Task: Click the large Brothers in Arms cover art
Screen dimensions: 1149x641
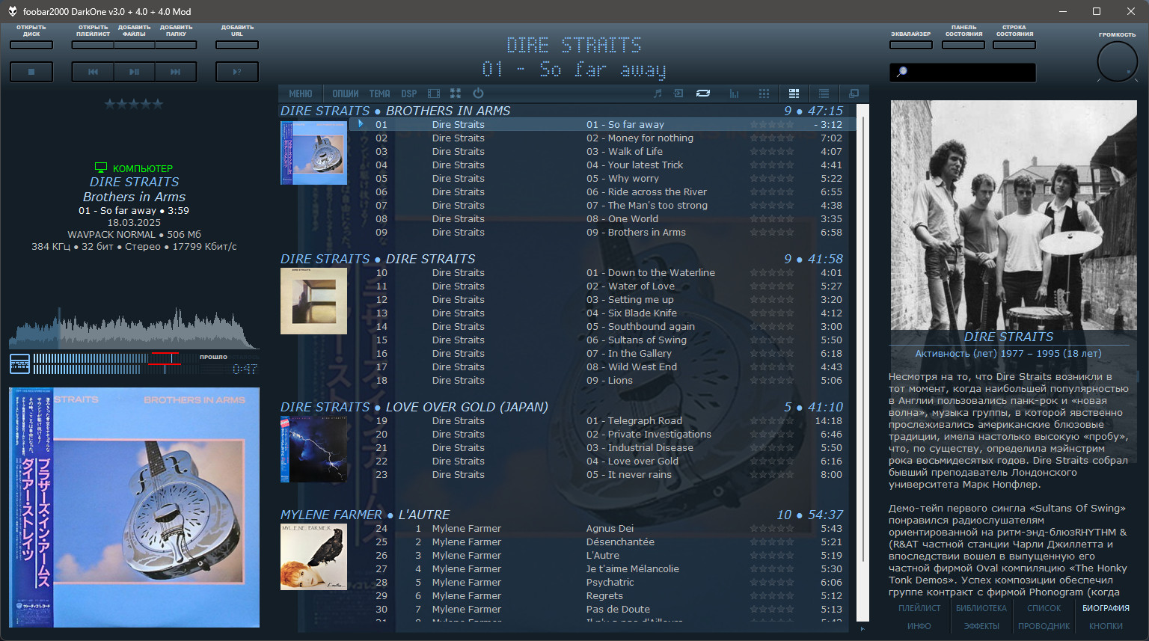Action: point(134,507)
